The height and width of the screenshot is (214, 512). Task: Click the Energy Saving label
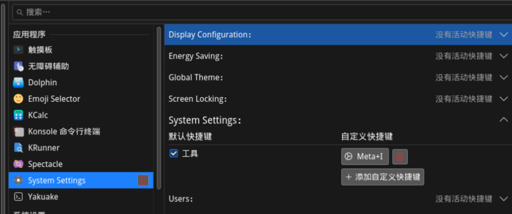click(x=195, y=56)
